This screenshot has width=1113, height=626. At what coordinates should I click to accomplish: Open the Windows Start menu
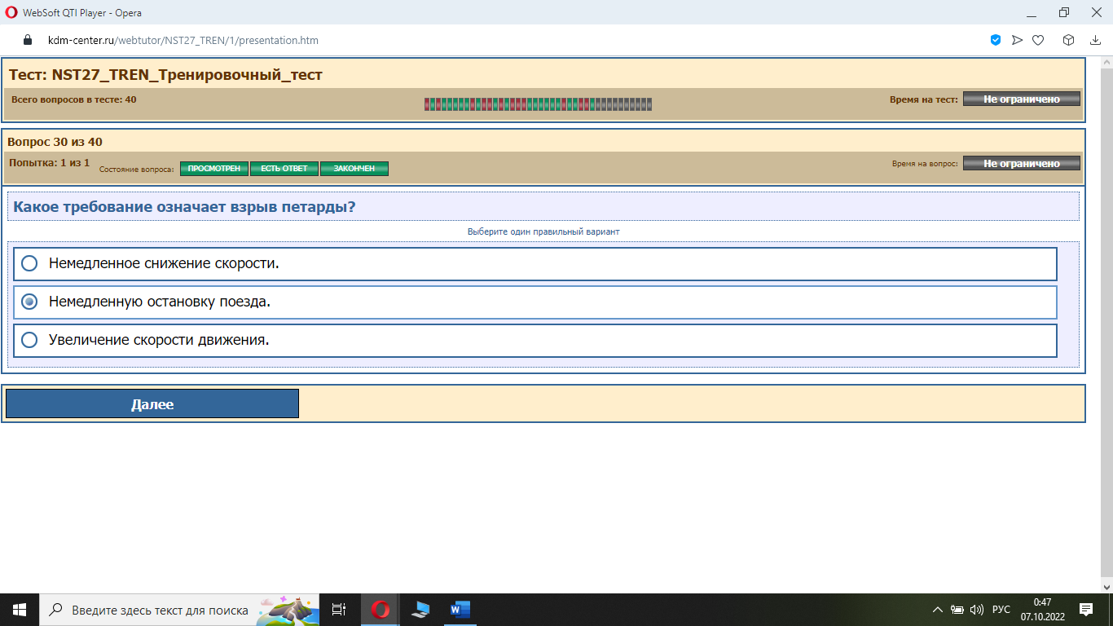(x=20, y=610)
